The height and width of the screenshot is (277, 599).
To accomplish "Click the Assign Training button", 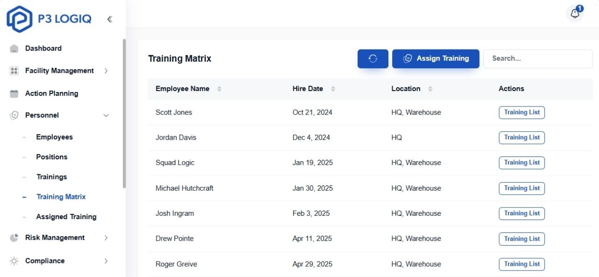I will point(436,59).
